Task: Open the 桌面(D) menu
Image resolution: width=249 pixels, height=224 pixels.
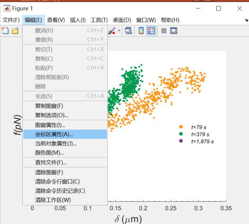Action: [122, 20]
